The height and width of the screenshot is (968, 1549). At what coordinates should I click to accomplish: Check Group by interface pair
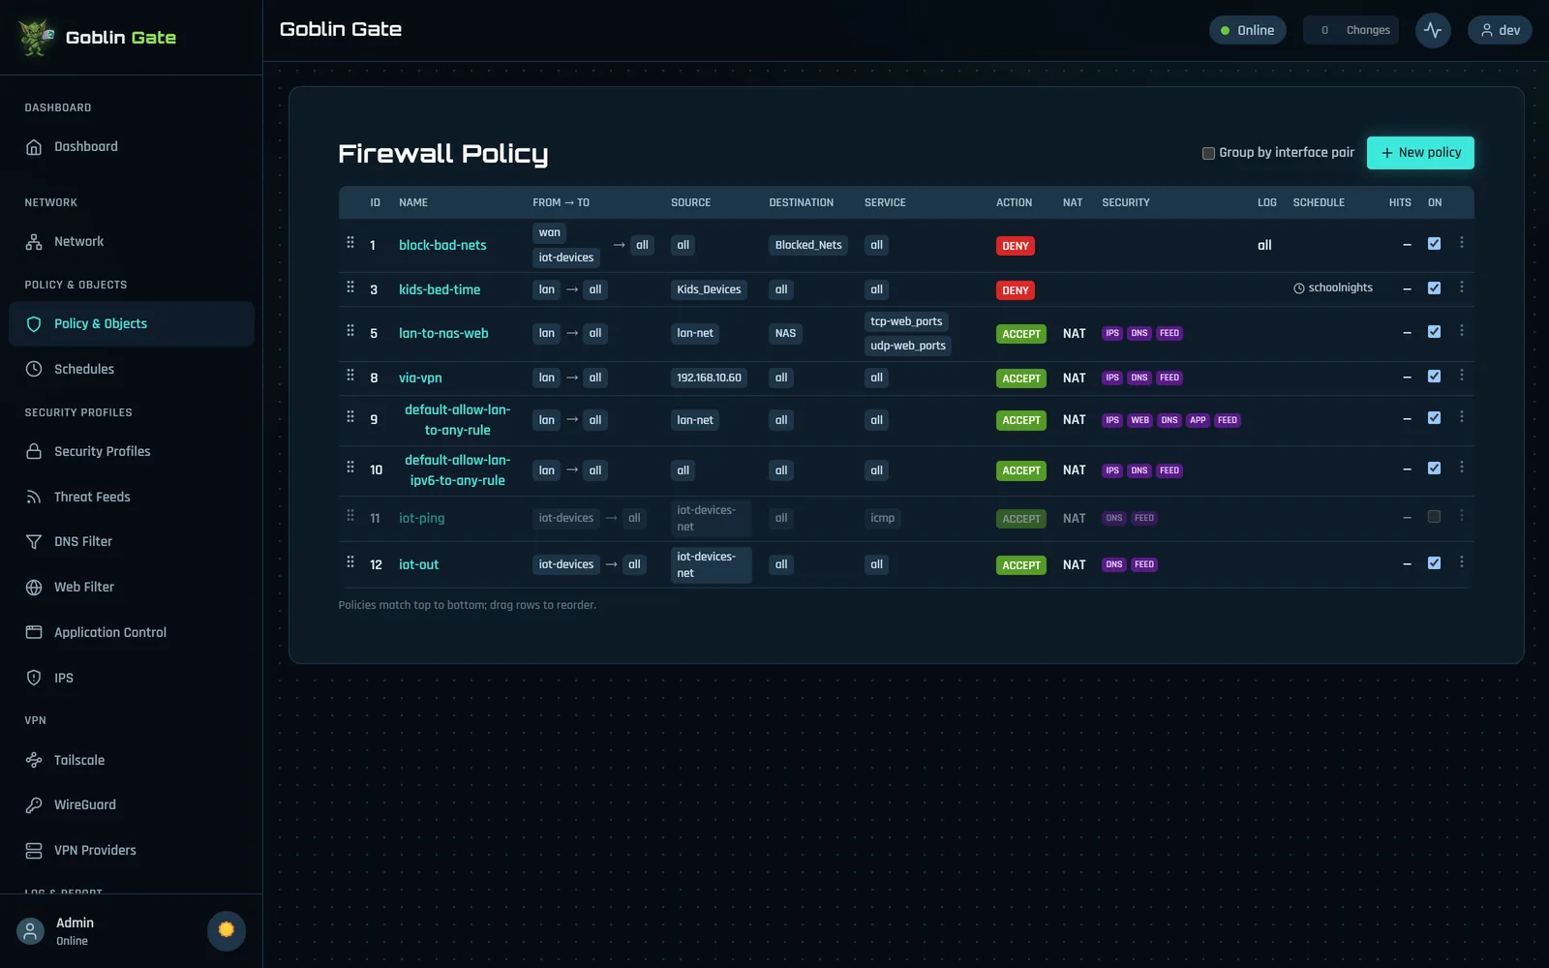click(x=1208, y=153)
